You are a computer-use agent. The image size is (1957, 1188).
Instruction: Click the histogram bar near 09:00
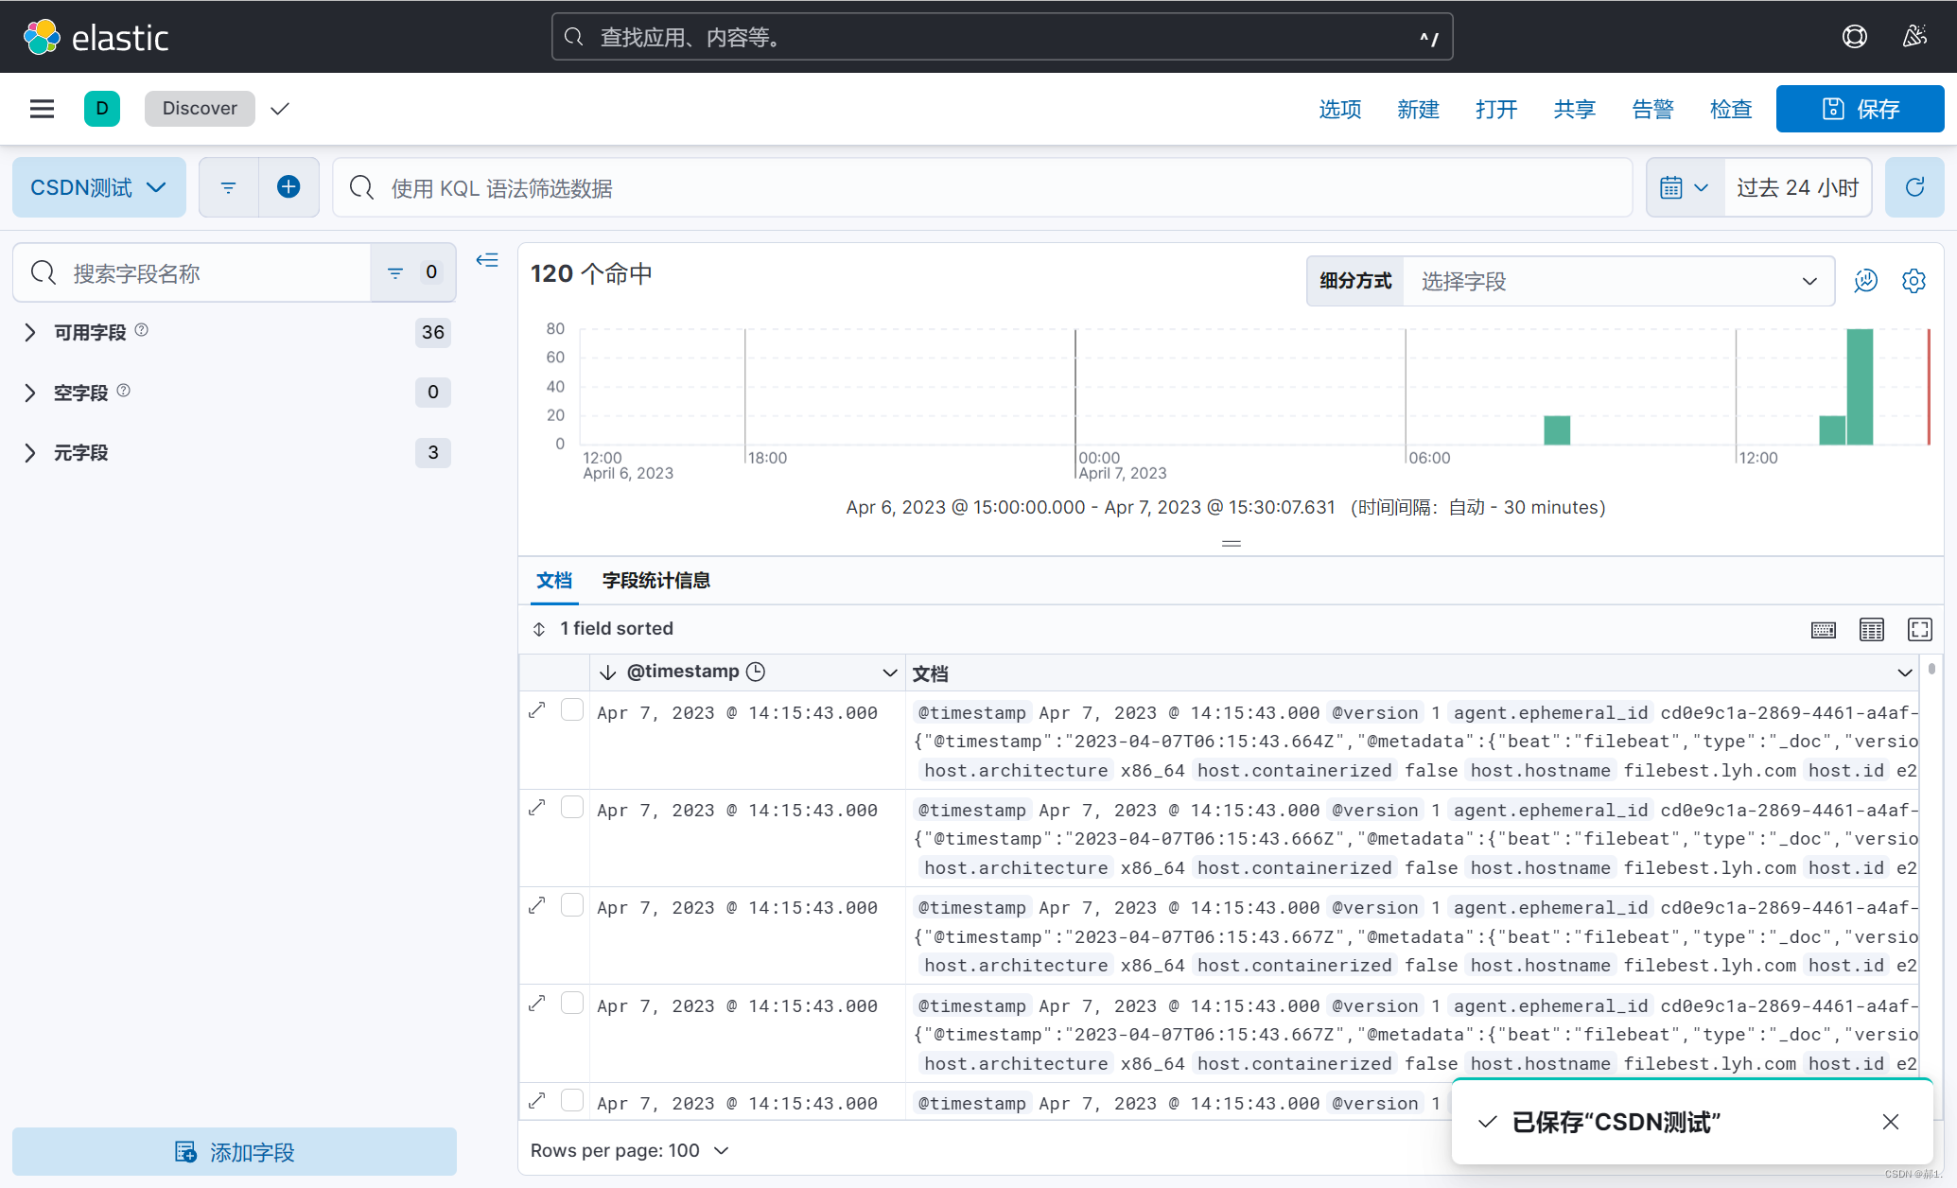click(1557, 430)
